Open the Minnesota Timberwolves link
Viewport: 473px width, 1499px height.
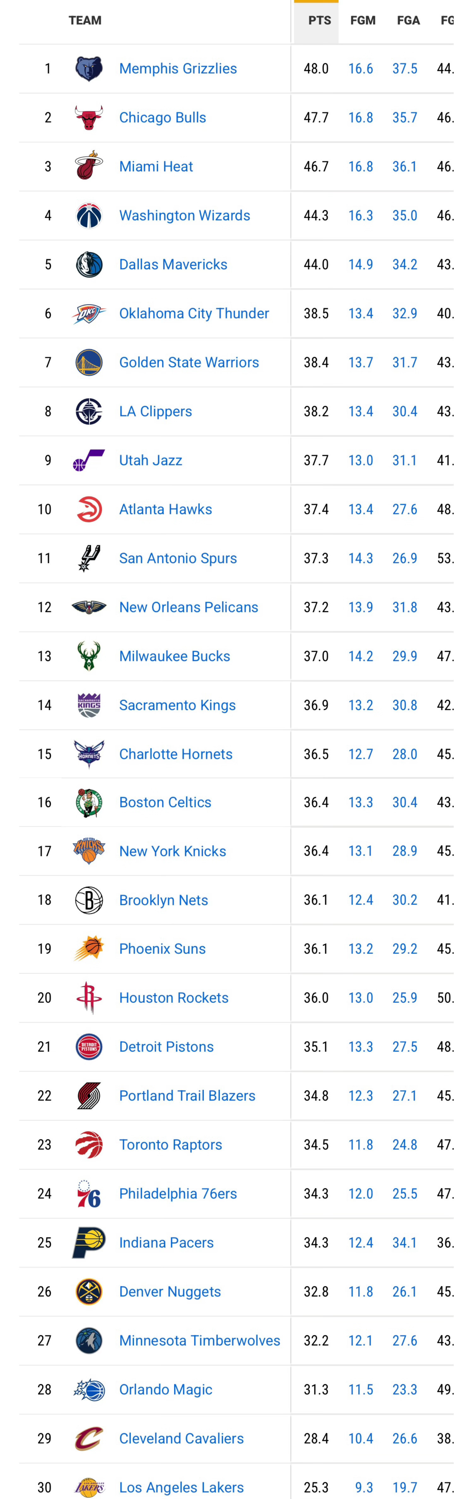click(200, 1340)
